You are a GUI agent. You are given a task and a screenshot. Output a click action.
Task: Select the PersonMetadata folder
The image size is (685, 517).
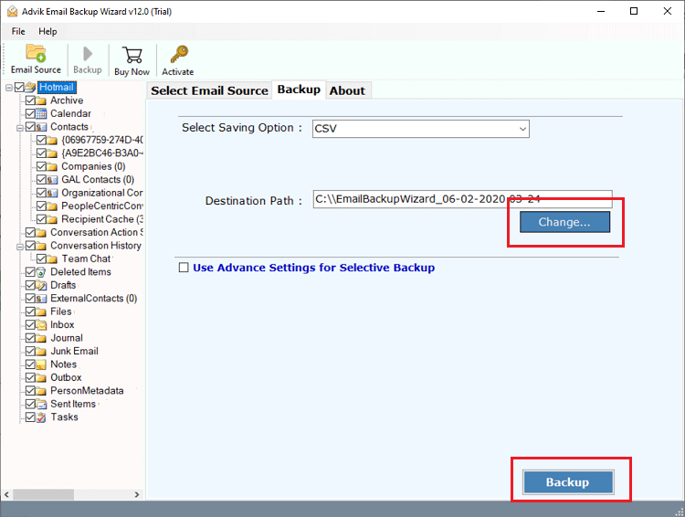pos(87,391)
